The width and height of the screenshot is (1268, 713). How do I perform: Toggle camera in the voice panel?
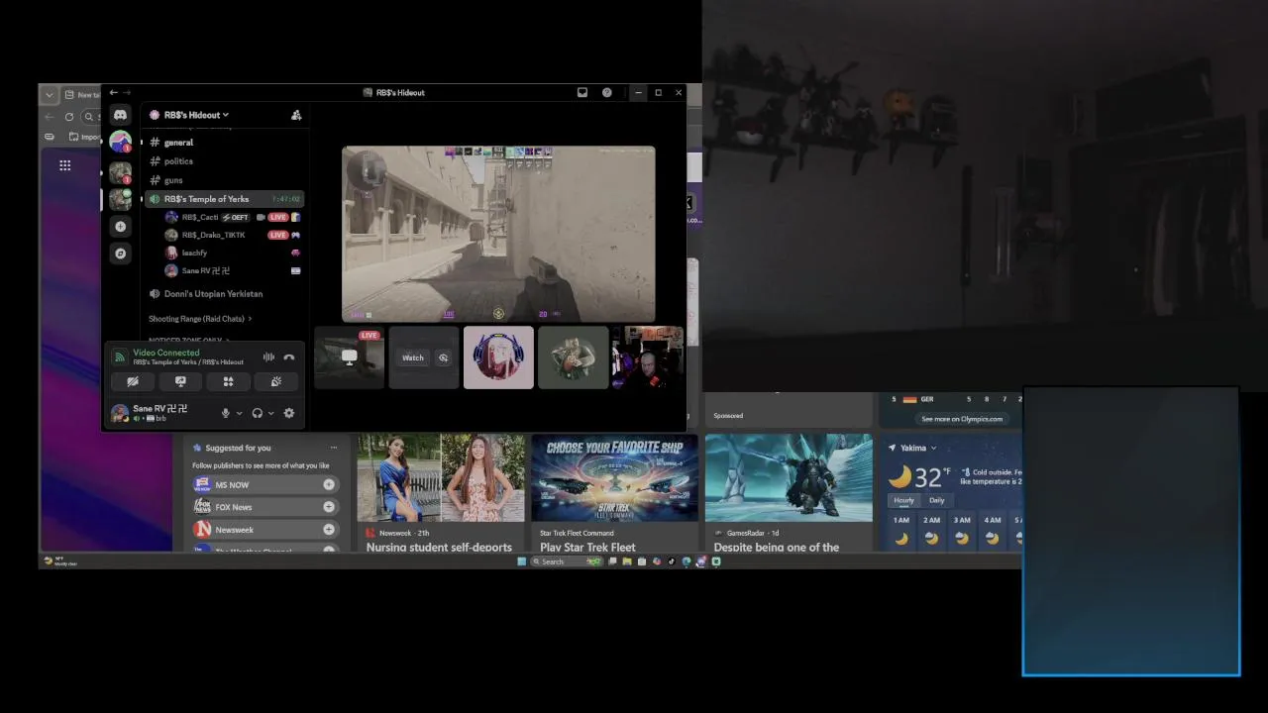click(133, 381)
